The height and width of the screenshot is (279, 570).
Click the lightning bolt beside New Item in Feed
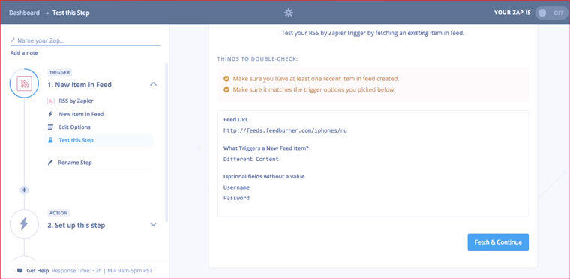coord(50,114)
